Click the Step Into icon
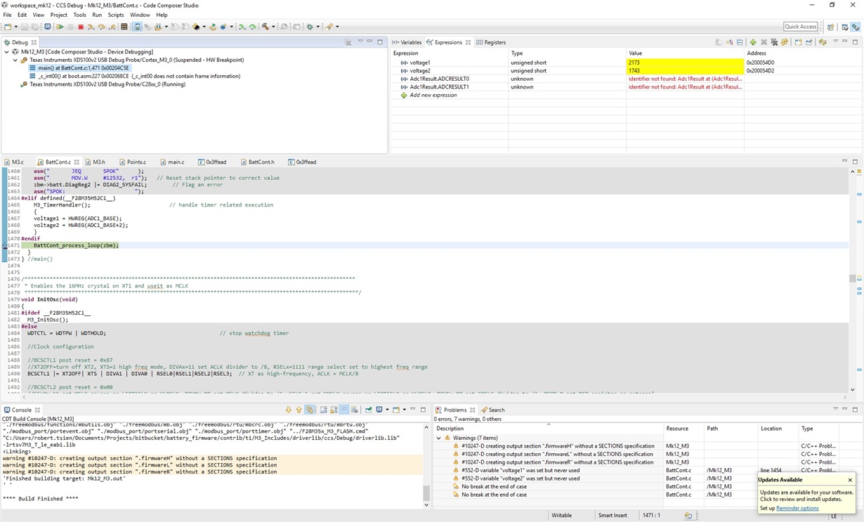 [91, 27]
